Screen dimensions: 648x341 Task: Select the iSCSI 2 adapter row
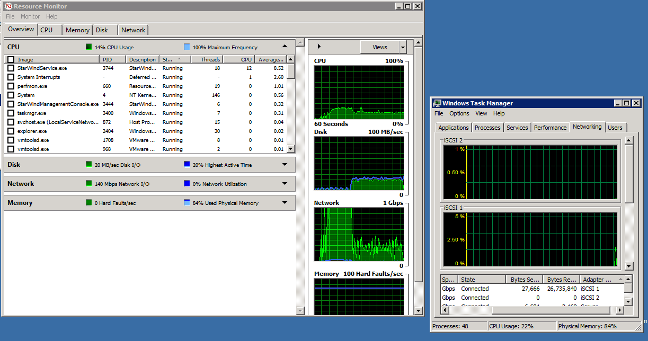coord(532,298)
